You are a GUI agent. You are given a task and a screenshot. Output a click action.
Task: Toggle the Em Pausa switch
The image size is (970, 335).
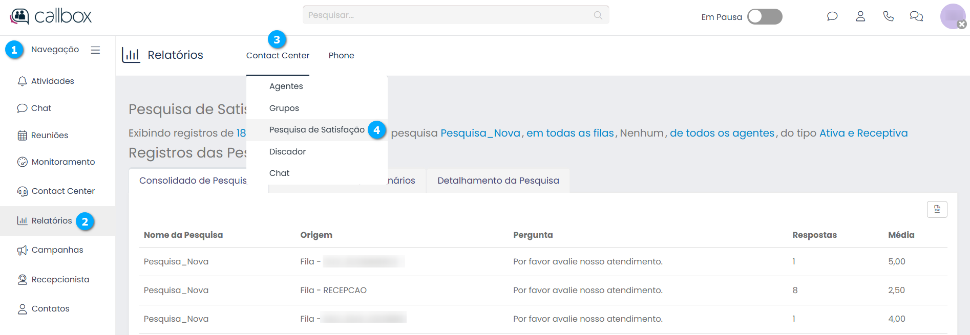[x=765, y=17]
